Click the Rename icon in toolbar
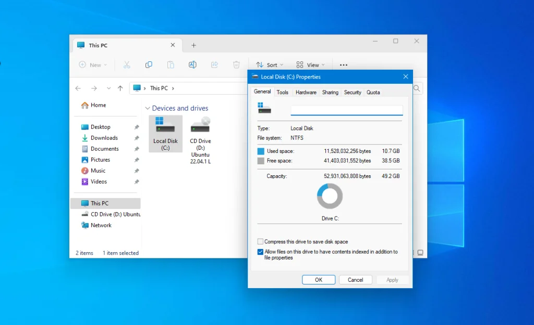 (x=192, y=65)
